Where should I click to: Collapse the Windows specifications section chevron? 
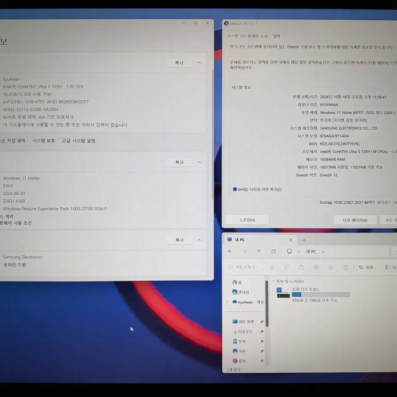click(199, 162)
